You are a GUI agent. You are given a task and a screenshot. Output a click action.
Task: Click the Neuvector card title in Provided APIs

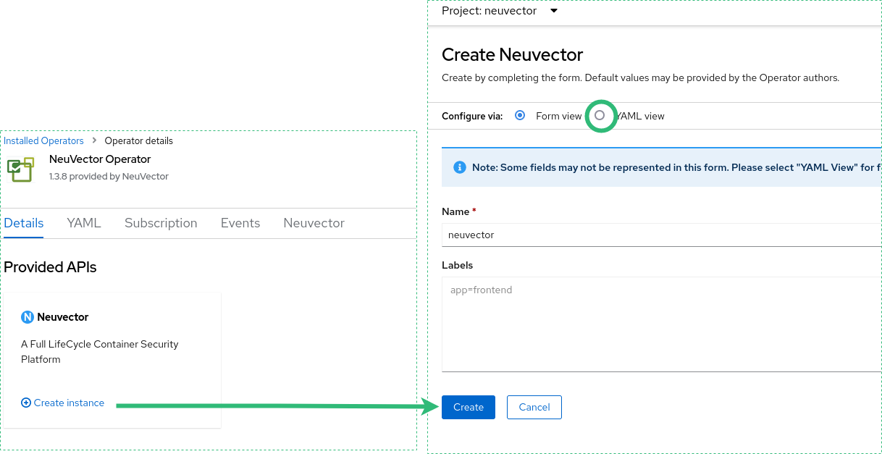(63, 317)
